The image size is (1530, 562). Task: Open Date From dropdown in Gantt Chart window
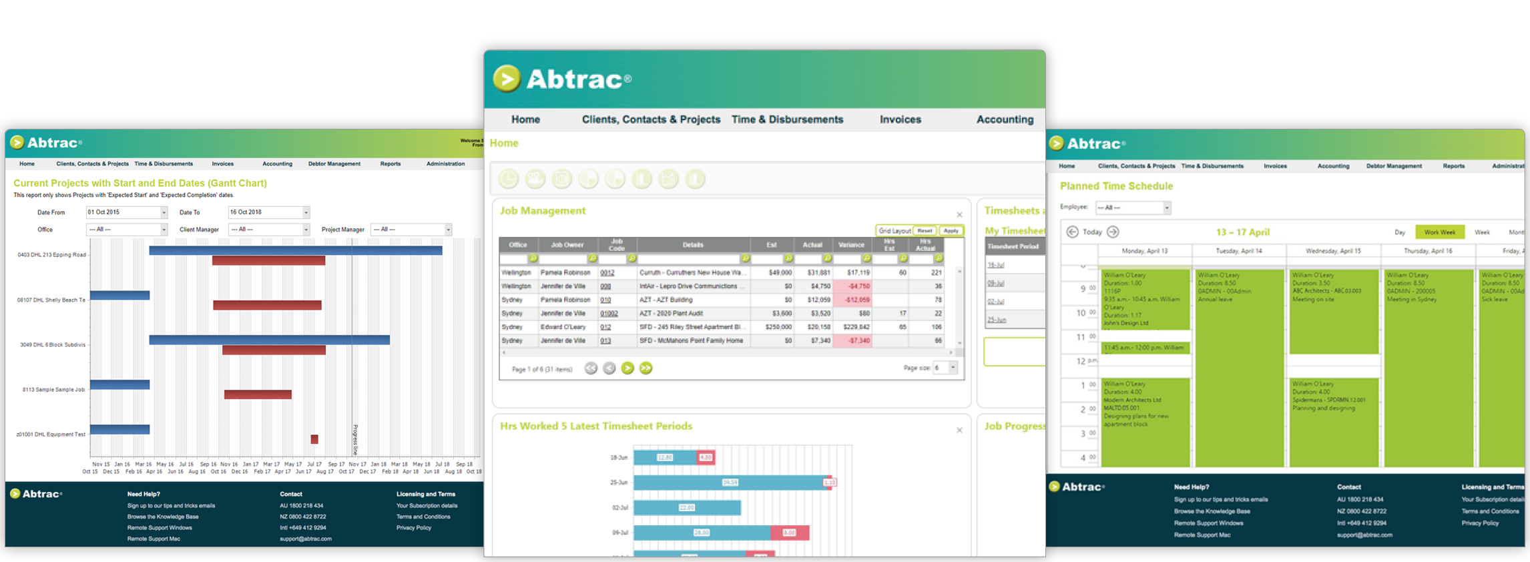[164, 212]
